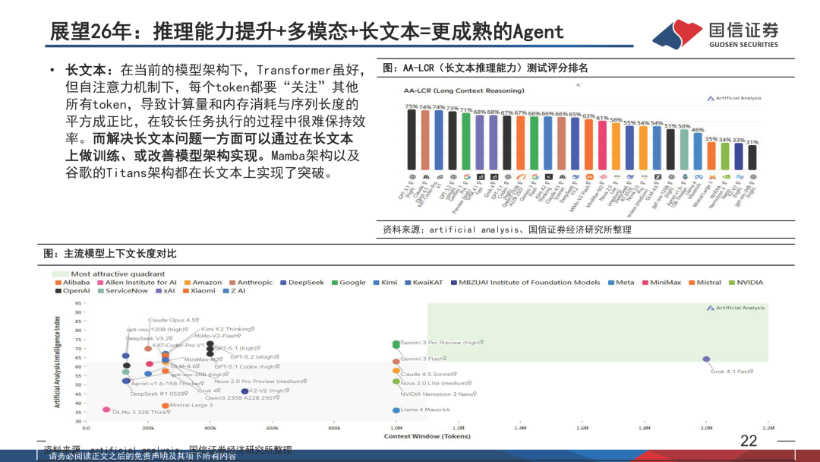Select the NVIDIA legend entry

tap(746, 283)
